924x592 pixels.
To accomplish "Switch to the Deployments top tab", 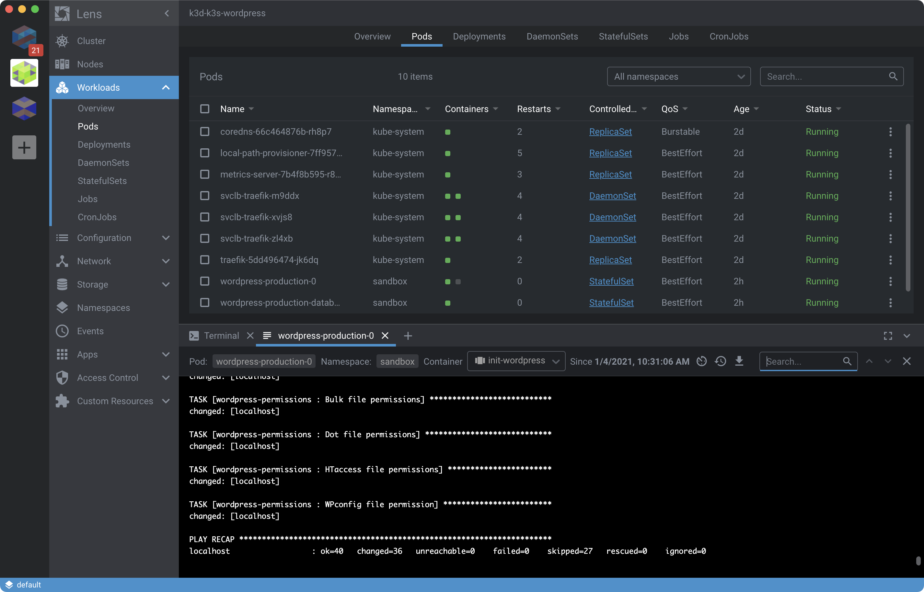I will click(479, 37).
